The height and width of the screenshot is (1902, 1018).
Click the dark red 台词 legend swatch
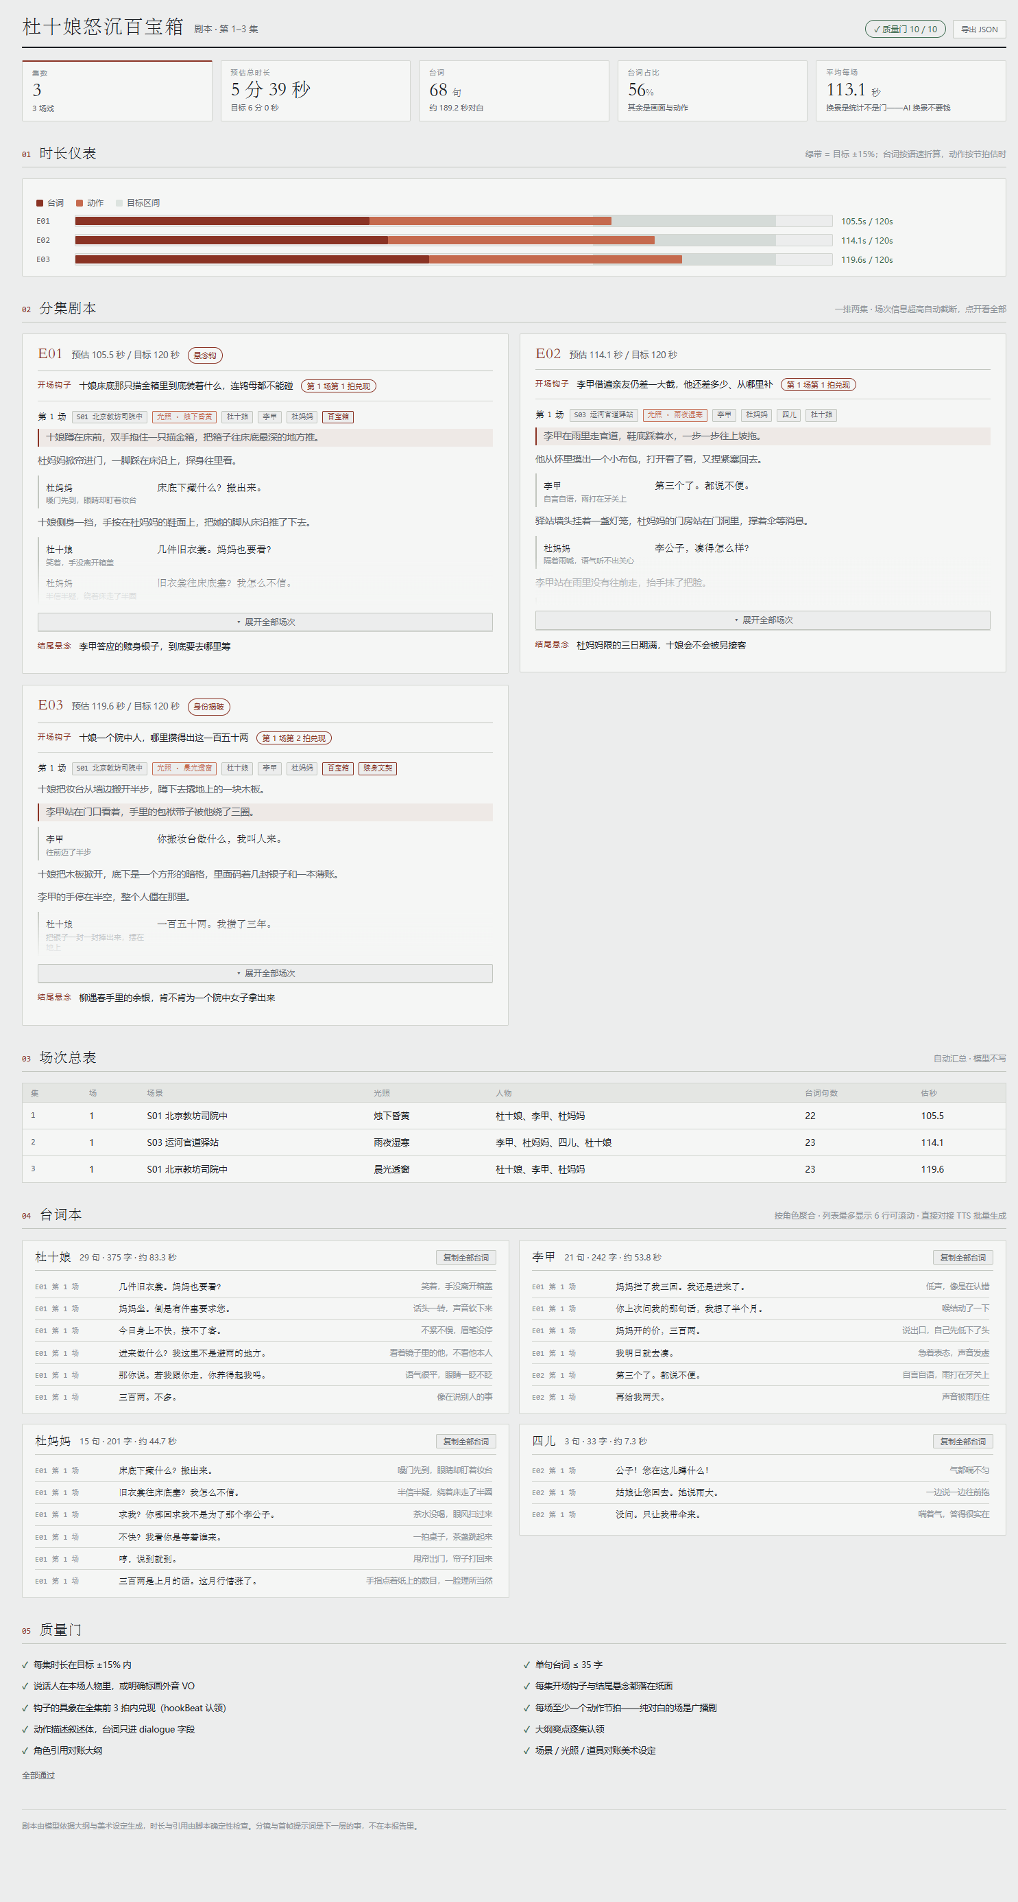(x=40, y=203)
